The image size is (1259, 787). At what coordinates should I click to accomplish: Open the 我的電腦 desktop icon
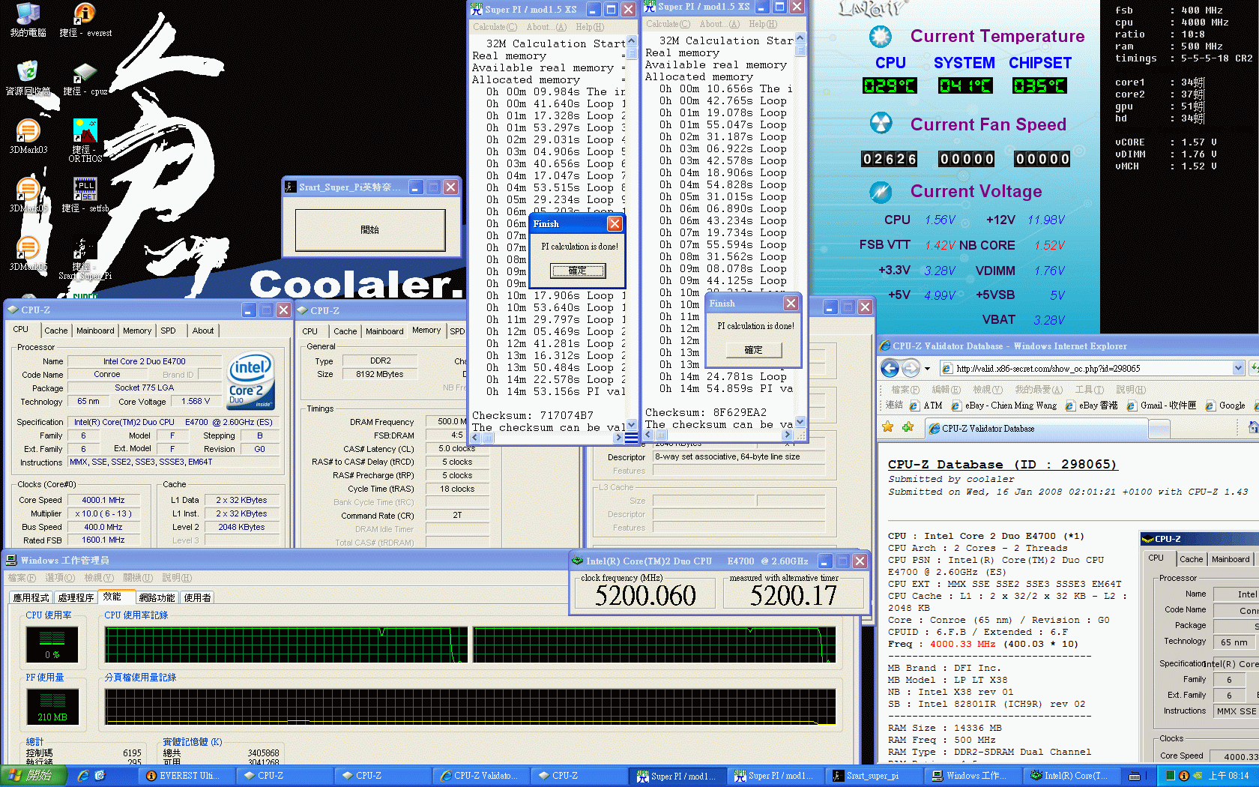click(x=28, y=19)
